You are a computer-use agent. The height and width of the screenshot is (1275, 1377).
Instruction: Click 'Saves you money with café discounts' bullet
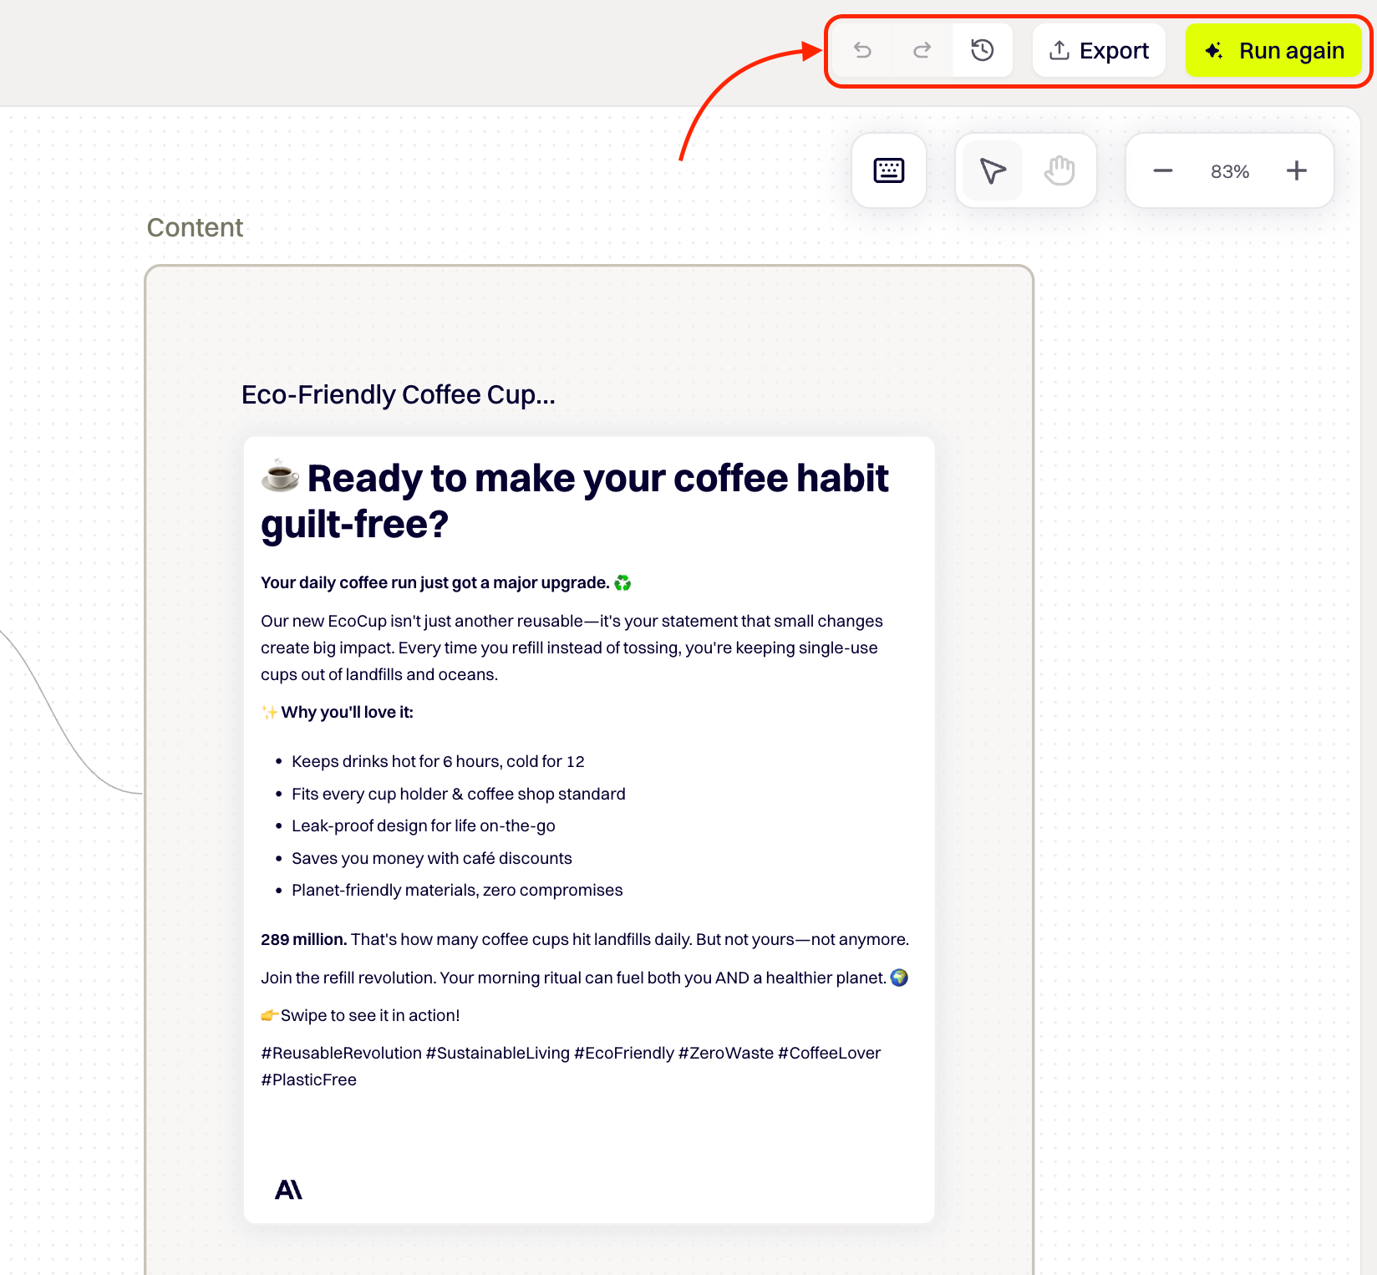pos(432,858)
